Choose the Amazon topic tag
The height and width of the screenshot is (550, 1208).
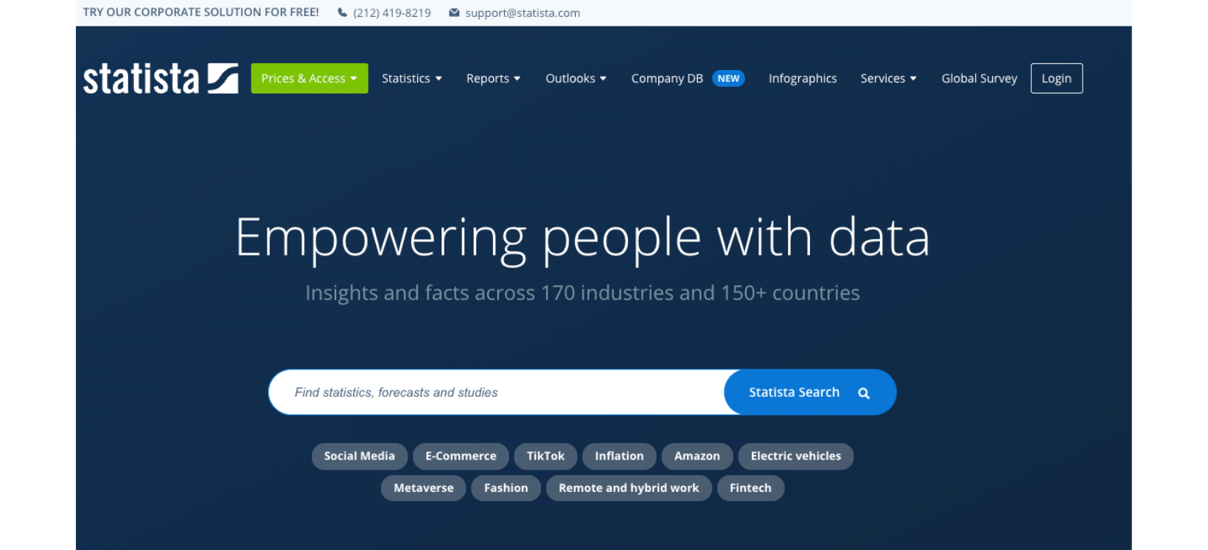point(697,456)
